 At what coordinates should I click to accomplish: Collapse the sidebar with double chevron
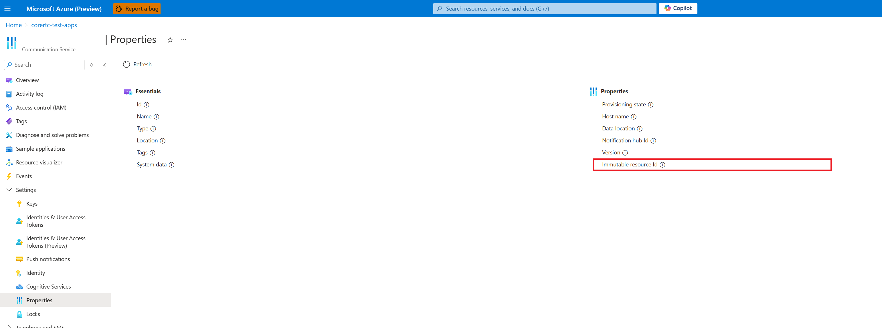[104, 65]
